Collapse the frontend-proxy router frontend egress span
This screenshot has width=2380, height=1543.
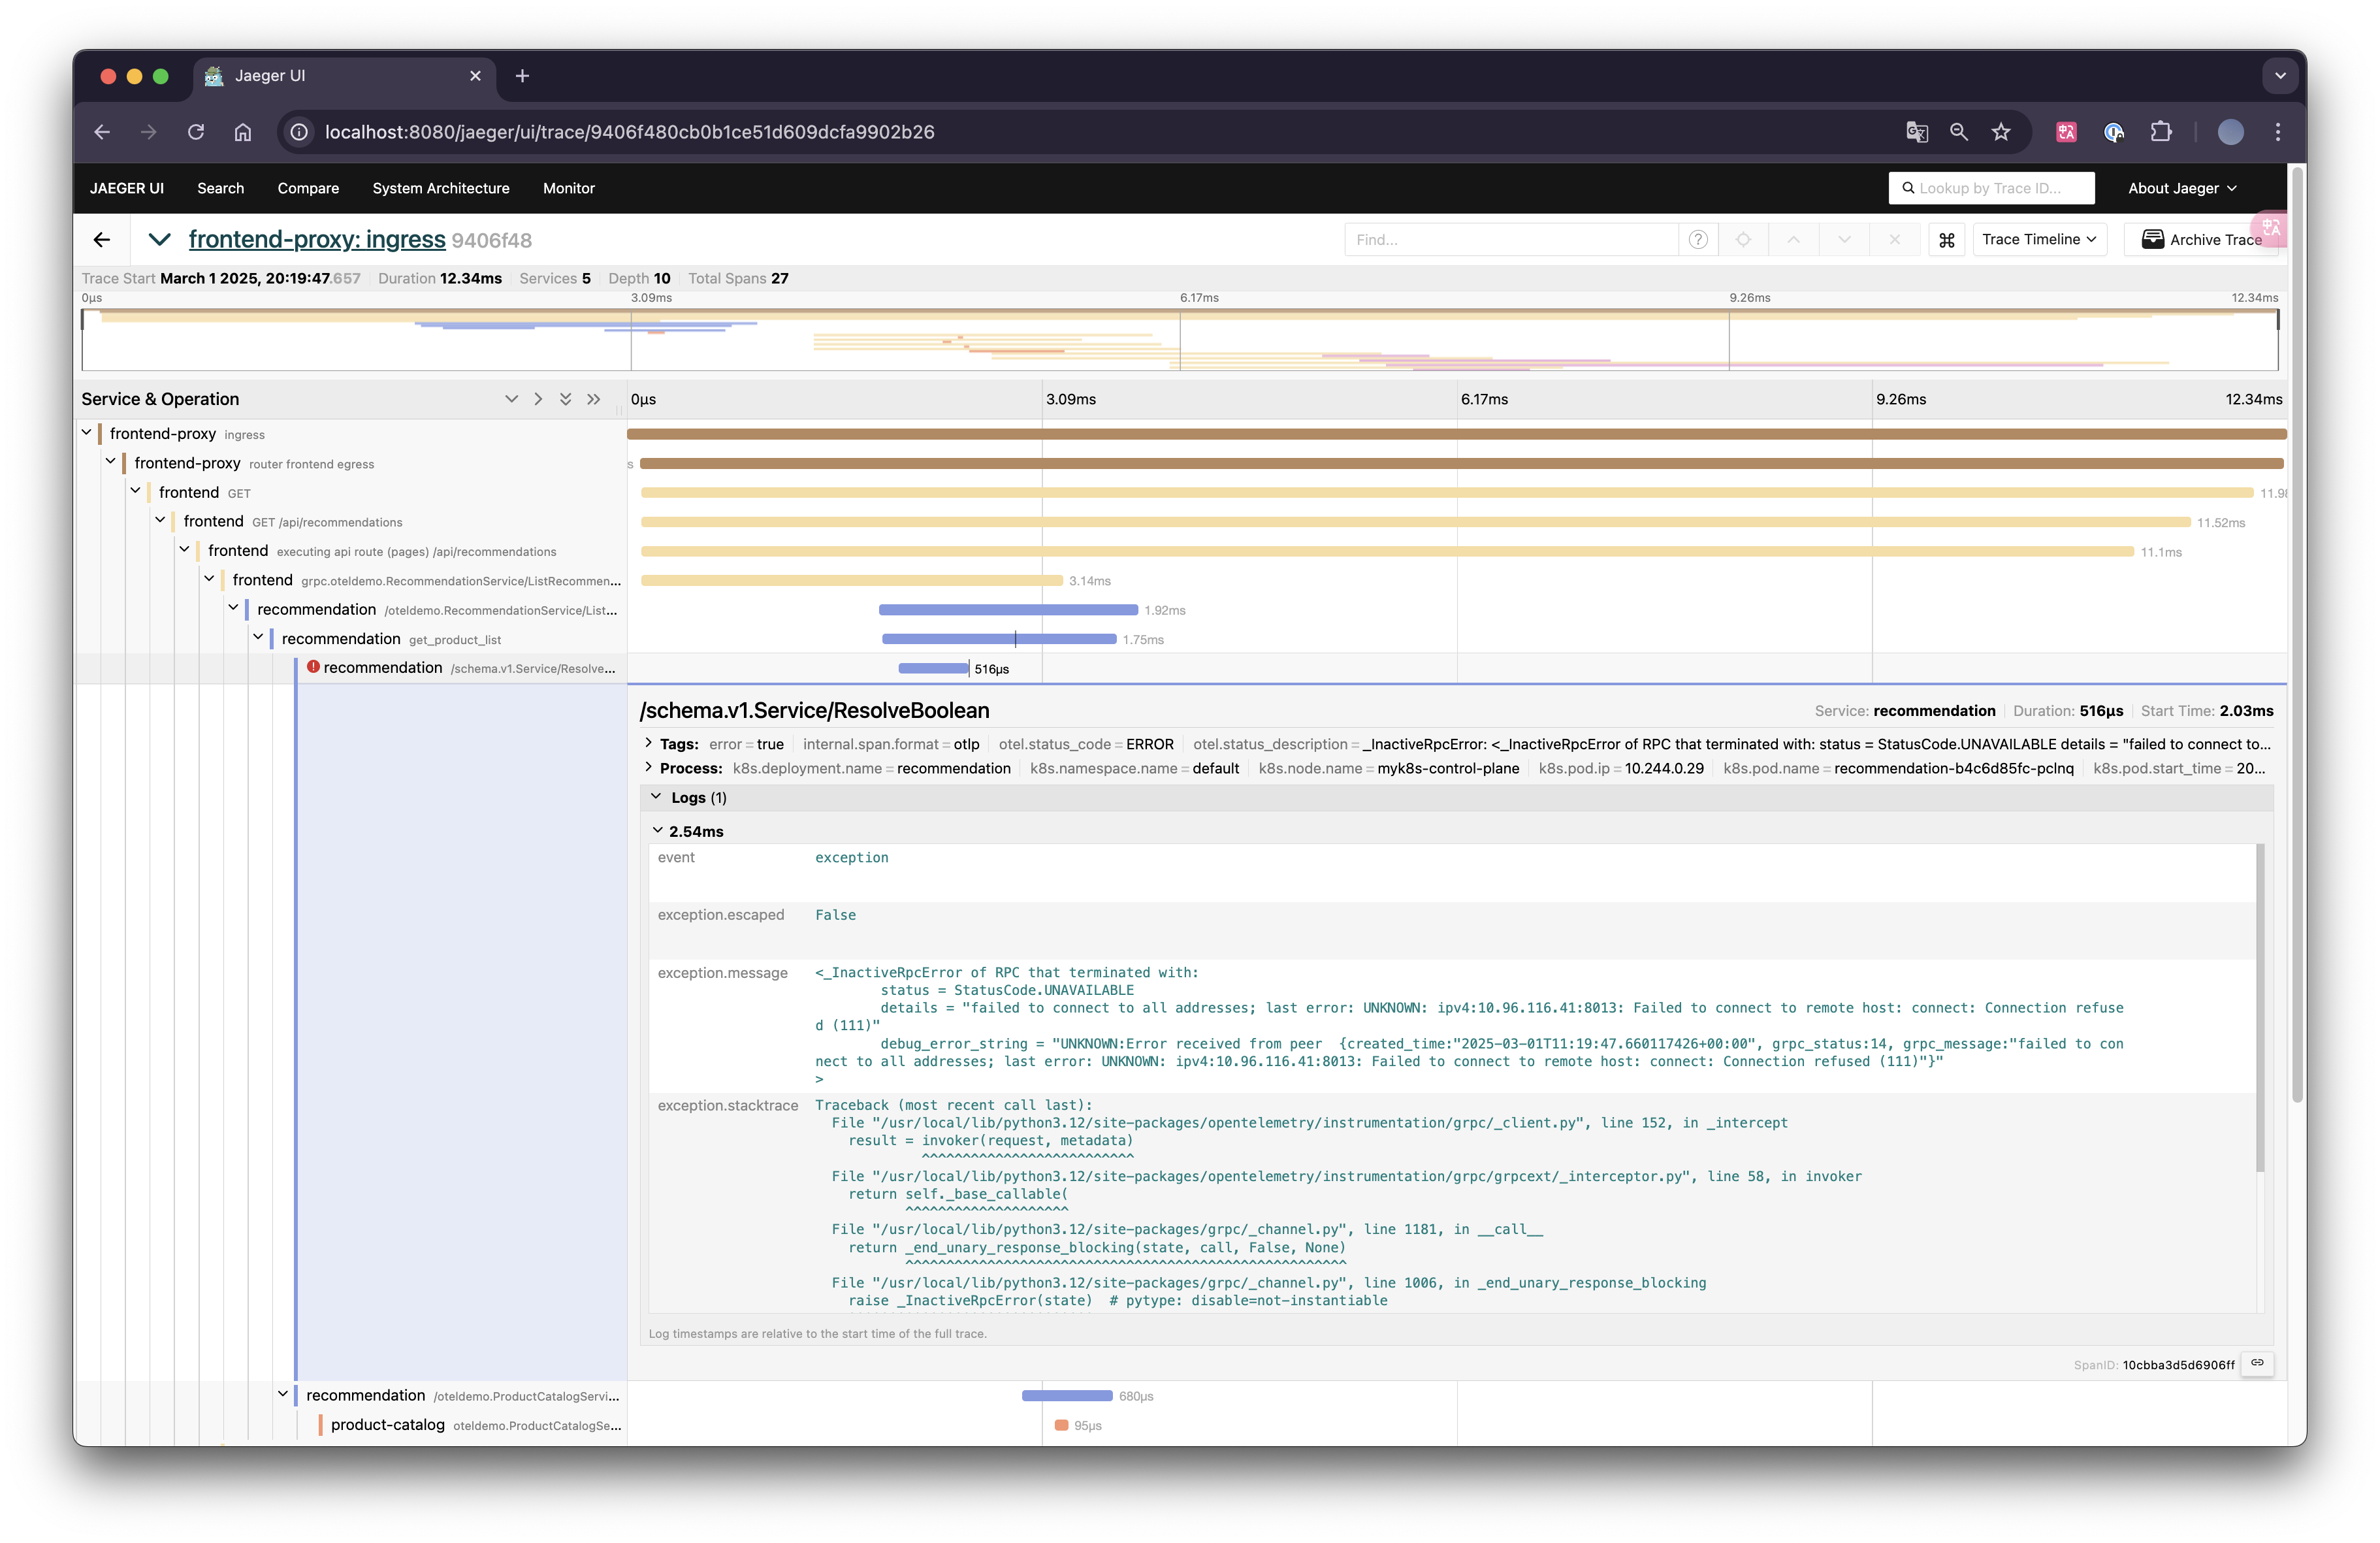click(111, 462)
